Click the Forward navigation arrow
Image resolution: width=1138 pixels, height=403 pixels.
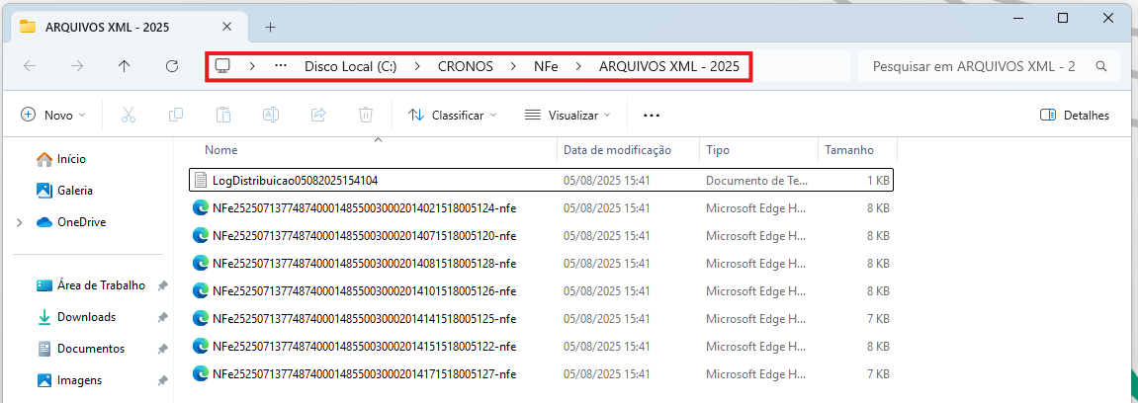[77, 66]
